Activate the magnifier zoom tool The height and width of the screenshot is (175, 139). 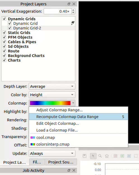[100, 156]
